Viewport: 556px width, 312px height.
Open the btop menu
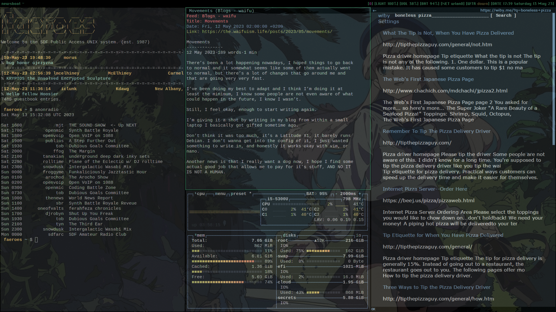220,194
